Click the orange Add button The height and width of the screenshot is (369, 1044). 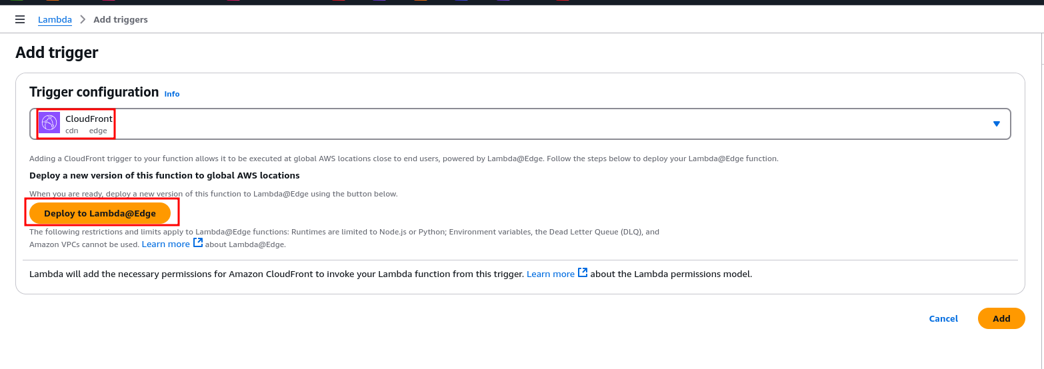point(1001,318)
